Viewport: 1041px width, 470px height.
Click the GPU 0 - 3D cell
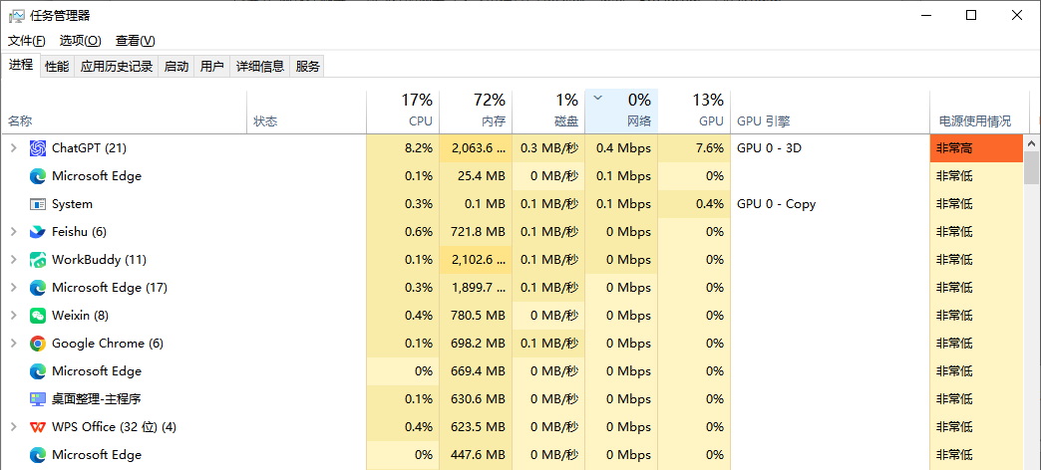[830, 148]
